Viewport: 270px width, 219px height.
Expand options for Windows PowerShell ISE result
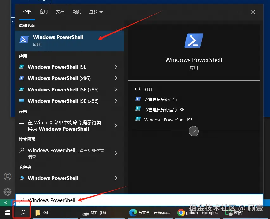116,67
